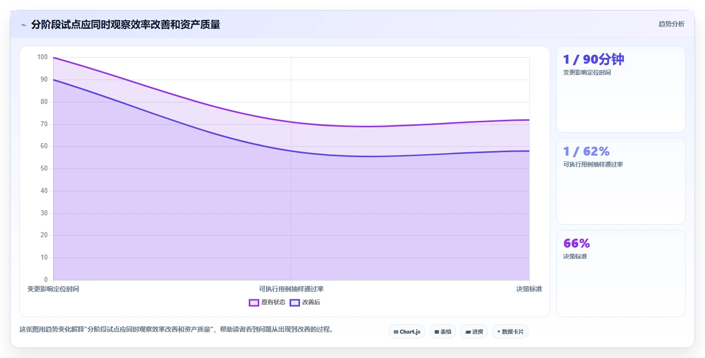This screenshot has height=358, width=705.
Task: Click the 表格 tag chip
Action: [x=443, y=332]
